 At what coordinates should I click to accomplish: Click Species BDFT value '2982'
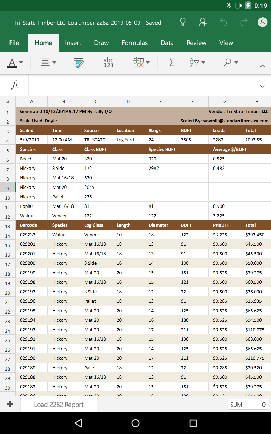coord(160,168)
